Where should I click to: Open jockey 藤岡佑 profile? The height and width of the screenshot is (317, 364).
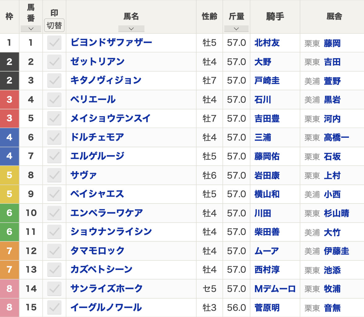point(267,156)
